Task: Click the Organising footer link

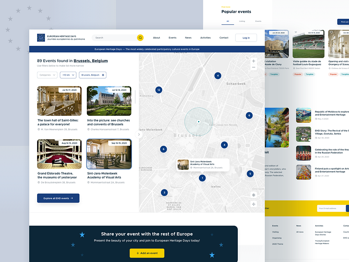Action: tap(277, 238)
